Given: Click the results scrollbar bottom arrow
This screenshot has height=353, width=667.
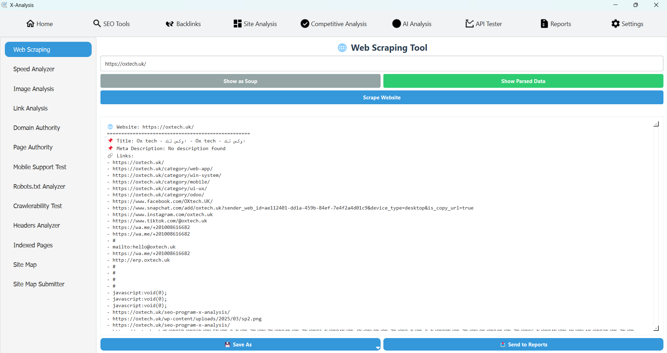Looking at the screenshot, I should (x=656, y=328).
